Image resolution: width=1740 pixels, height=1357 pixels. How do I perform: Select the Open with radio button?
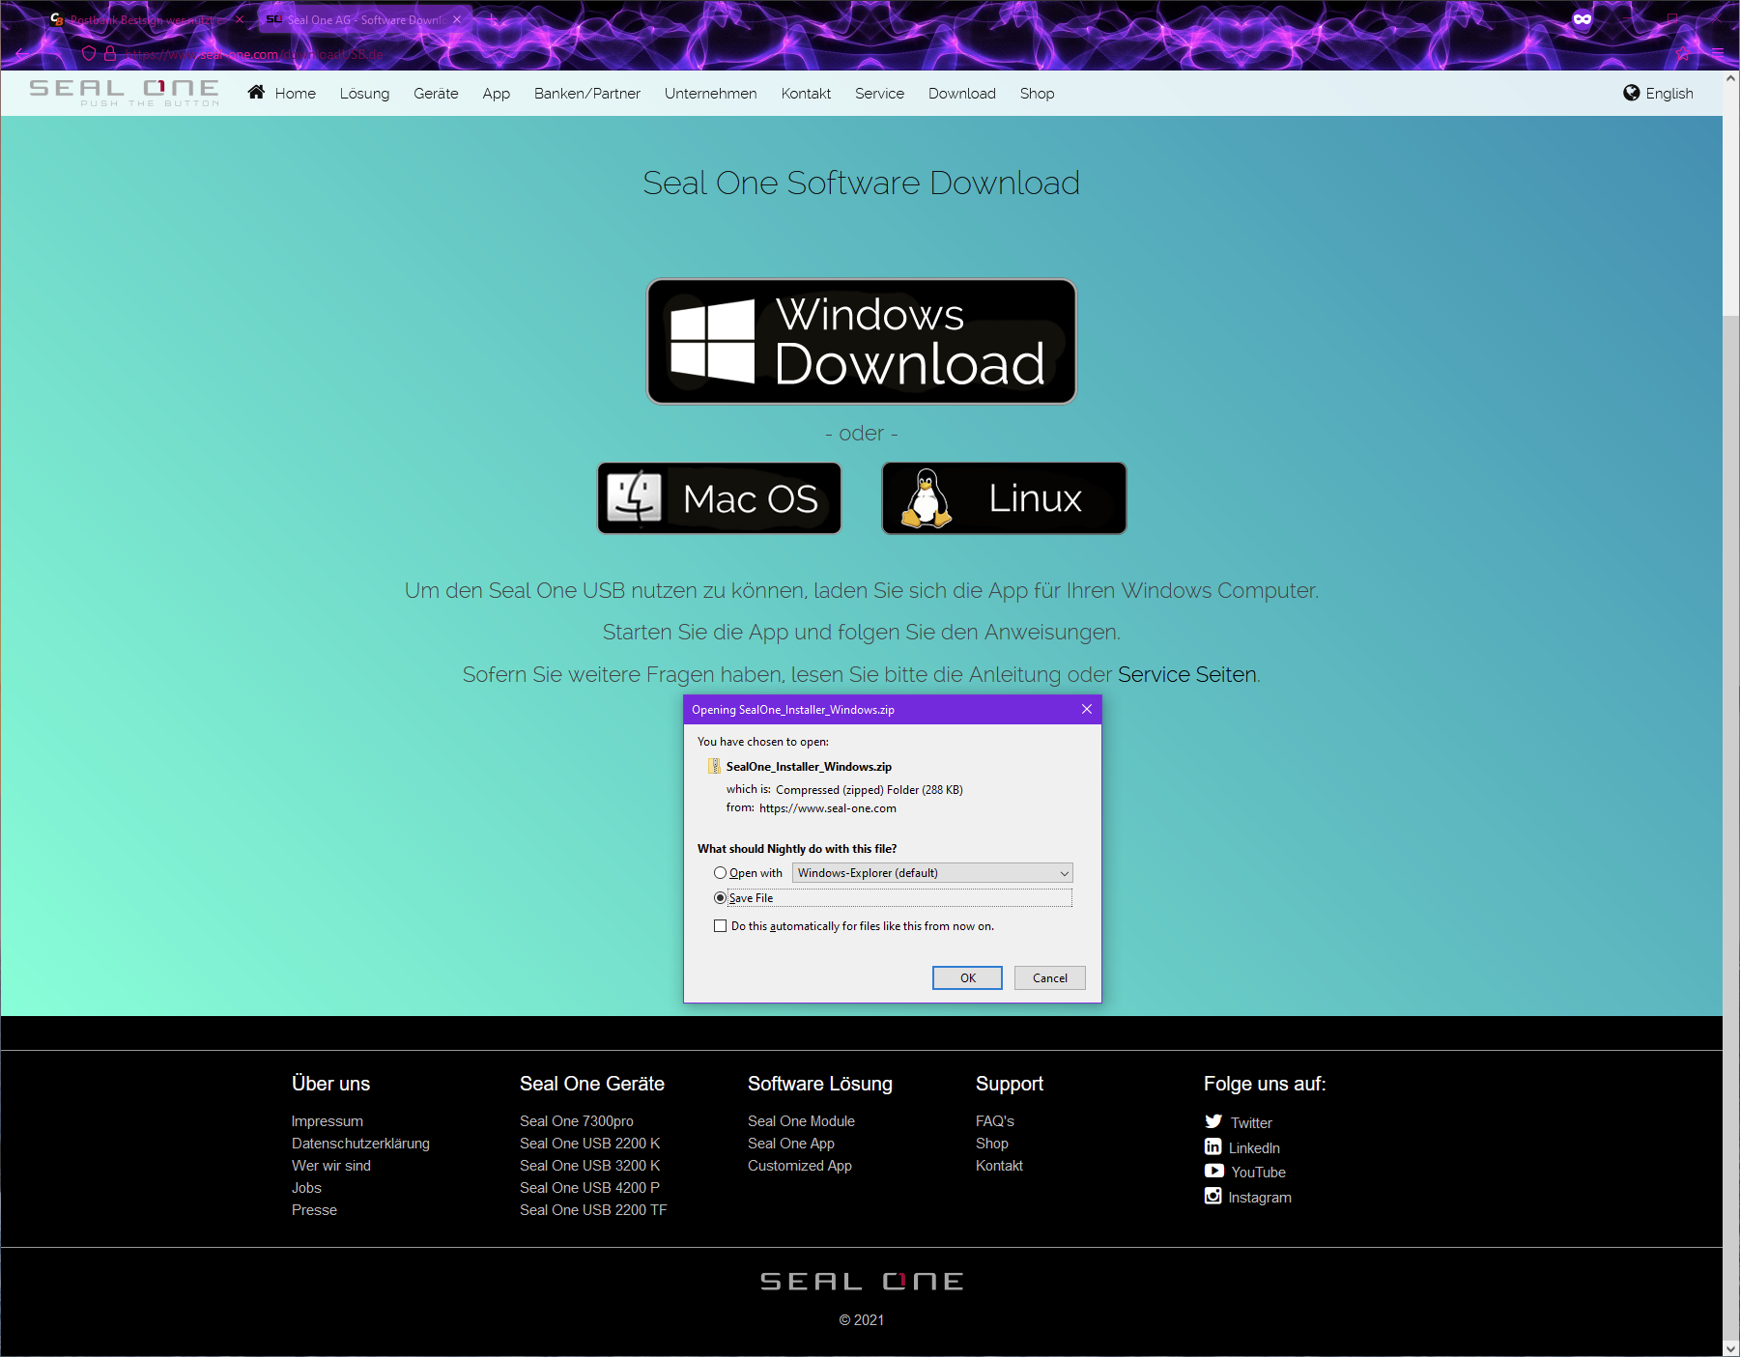coord(720,873)
